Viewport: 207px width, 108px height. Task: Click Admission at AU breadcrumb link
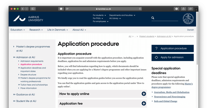pos(164,36)
